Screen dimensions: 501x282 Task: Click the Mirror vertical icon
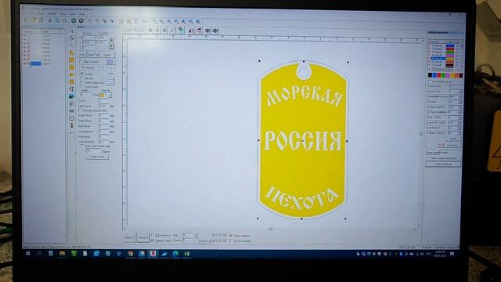(199, 31)
